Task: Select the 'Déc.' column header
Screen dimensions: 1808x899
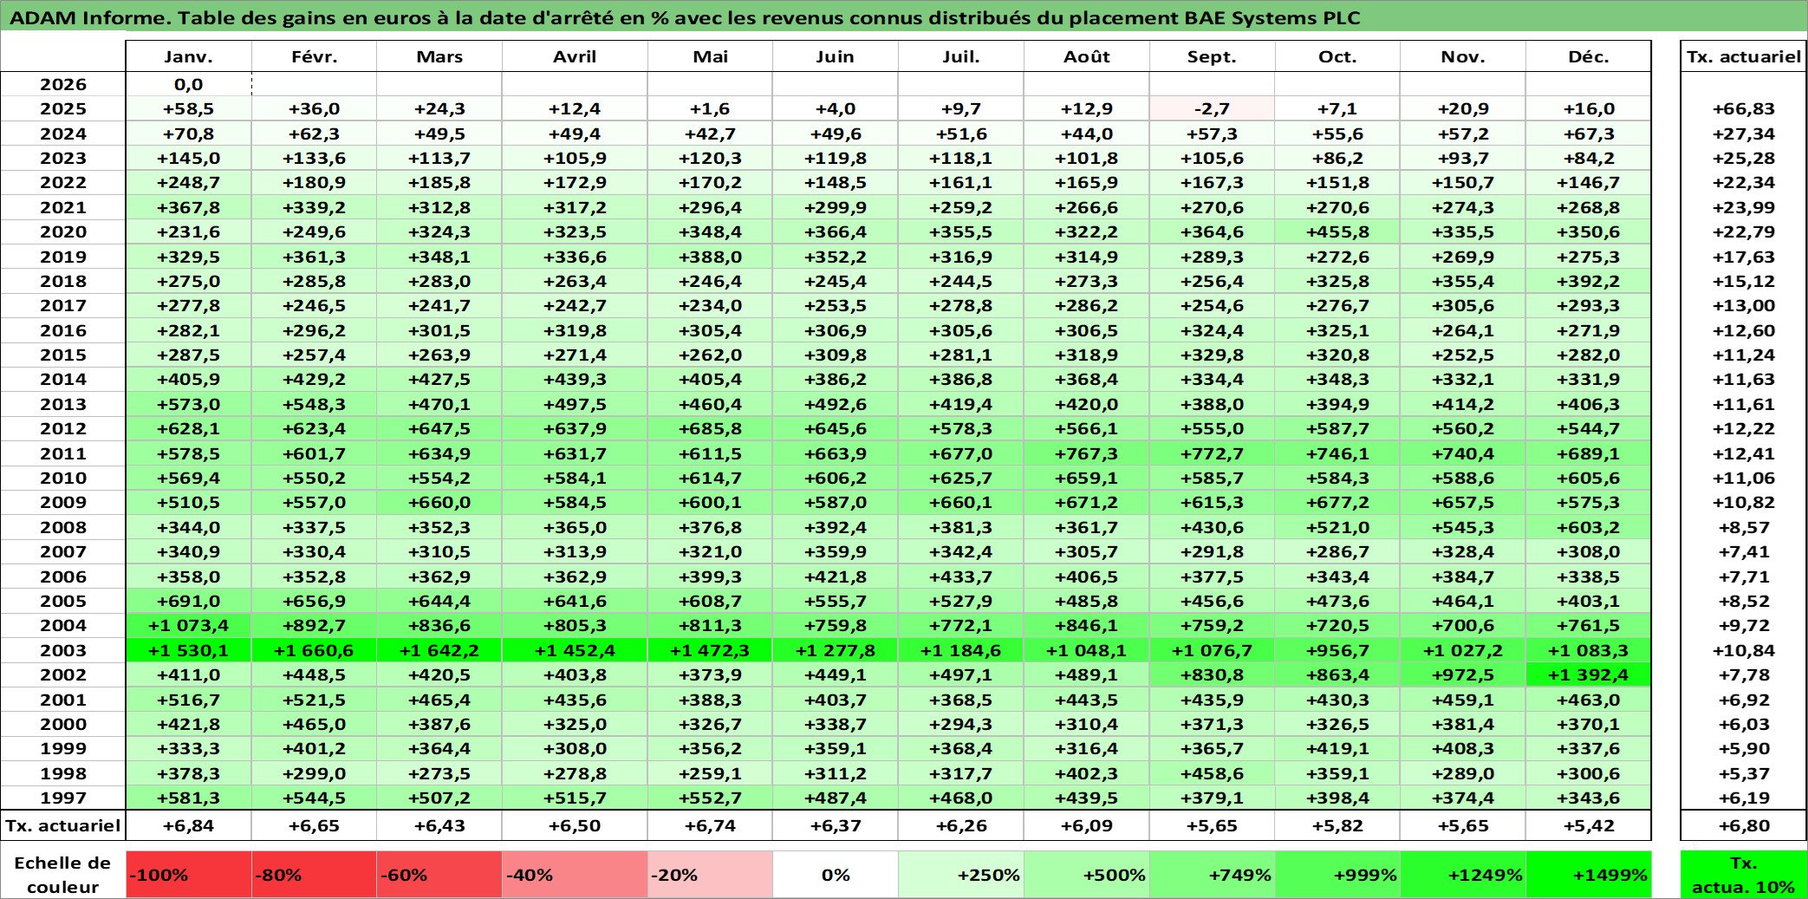Action: pos(1589,56)
